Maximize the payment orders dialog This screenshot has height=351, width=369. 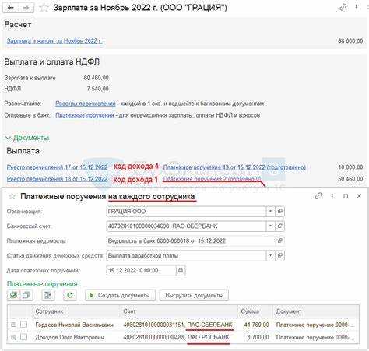pyautogui.click(x=346, y=196)
